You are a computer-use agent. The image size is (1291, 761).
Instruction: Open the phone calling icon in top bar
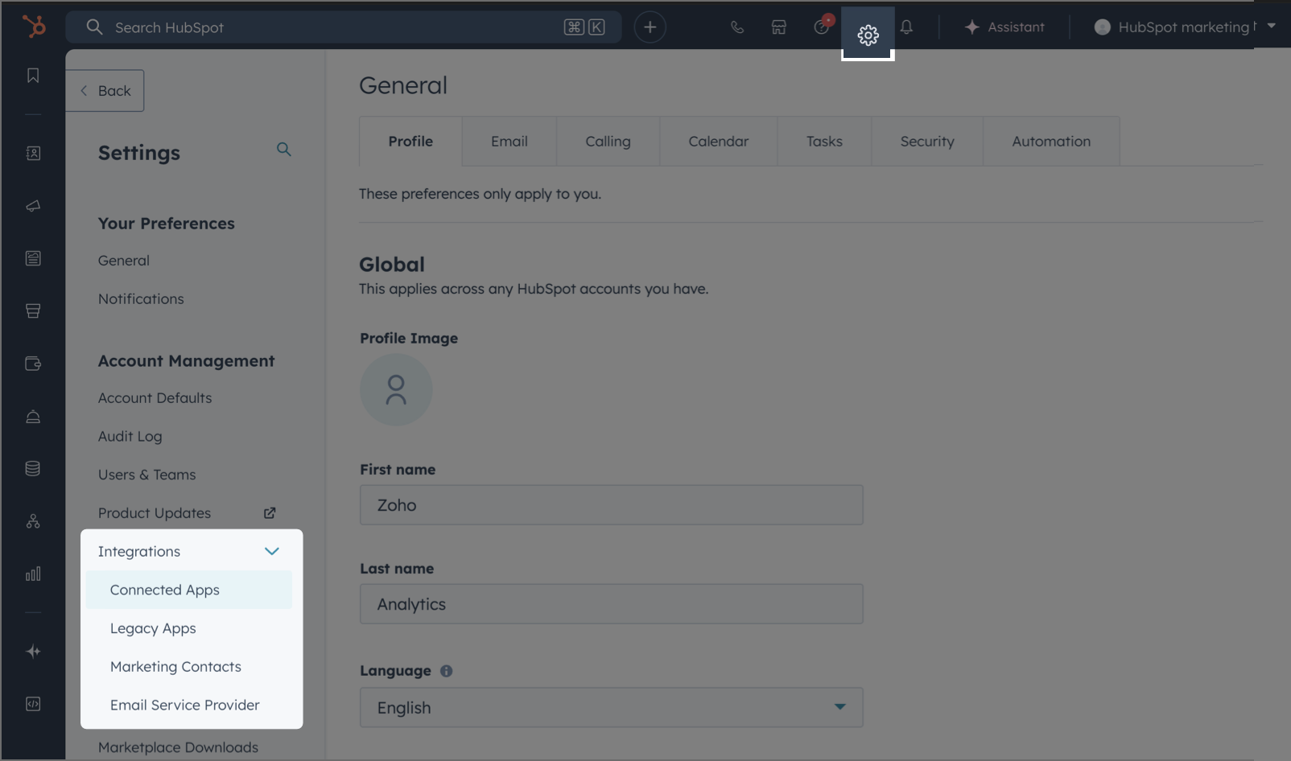point(737,27)
